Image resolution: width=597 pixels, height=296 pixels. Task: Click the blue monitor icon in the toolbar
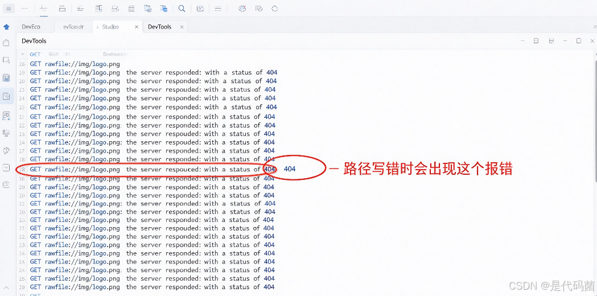(148, 9)
